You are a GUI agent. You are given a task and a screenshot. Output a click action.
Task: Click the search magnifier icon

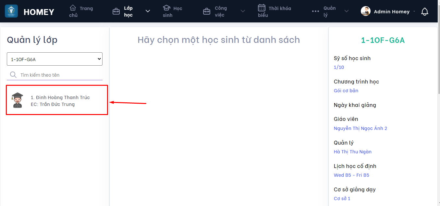(x=13, y=74)
